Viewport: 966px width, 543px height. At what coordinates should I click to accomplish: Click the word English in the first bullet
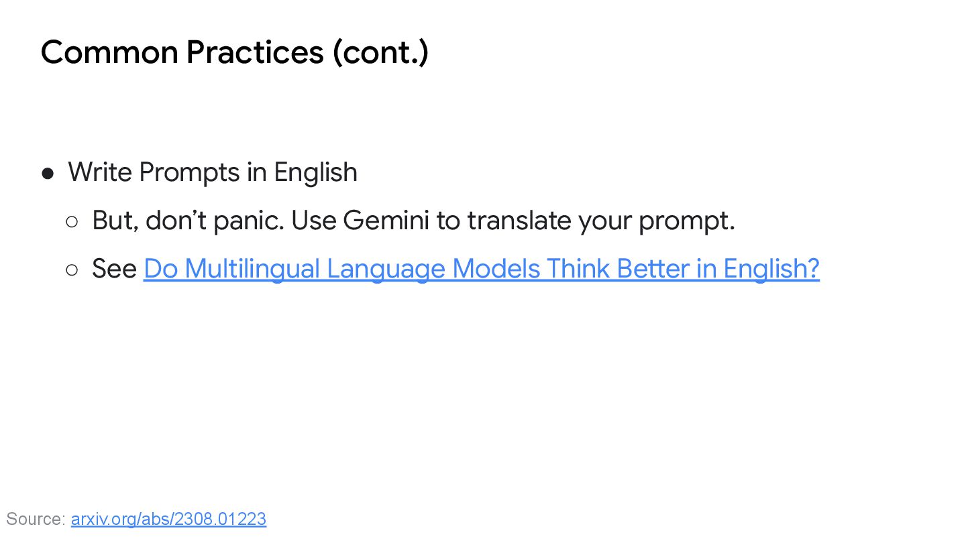coord(315,172)
